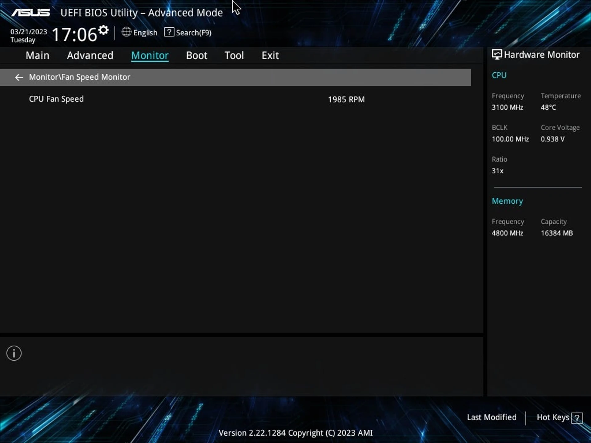The height and width of the screenshot is (443, 591).
Task: Go to the Boot tab
Action: click(x=197, y=55)
